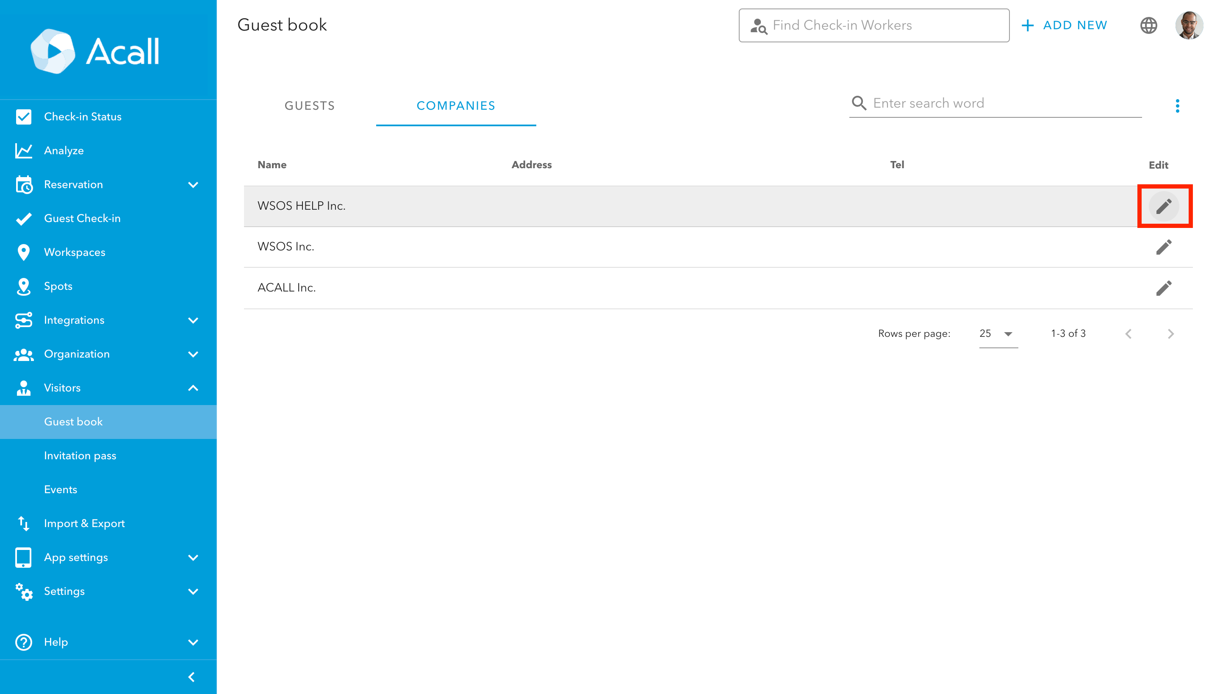Click the Reservation calendar icon
The image size is (1220, 694).
(23, 184)
